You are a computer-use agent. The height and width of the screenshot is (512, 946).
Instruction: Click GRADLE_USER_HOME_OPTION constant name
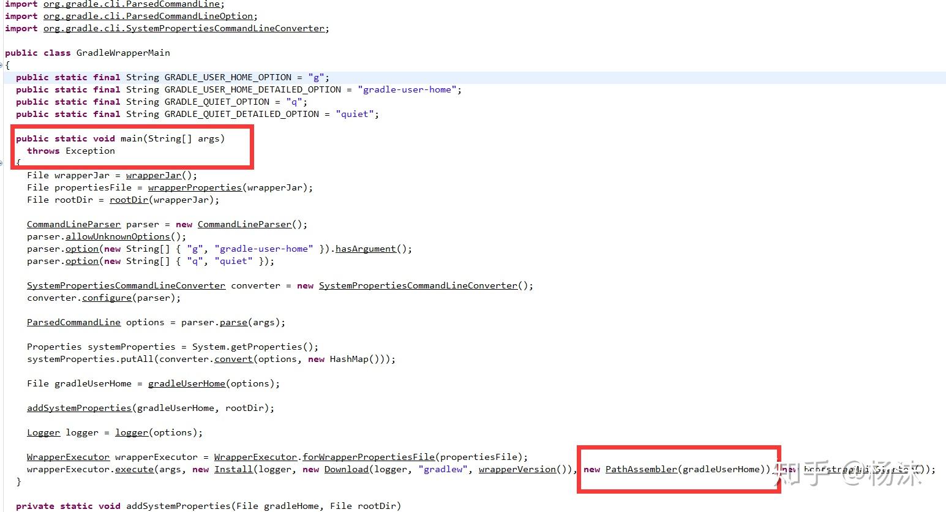(228, 77)
